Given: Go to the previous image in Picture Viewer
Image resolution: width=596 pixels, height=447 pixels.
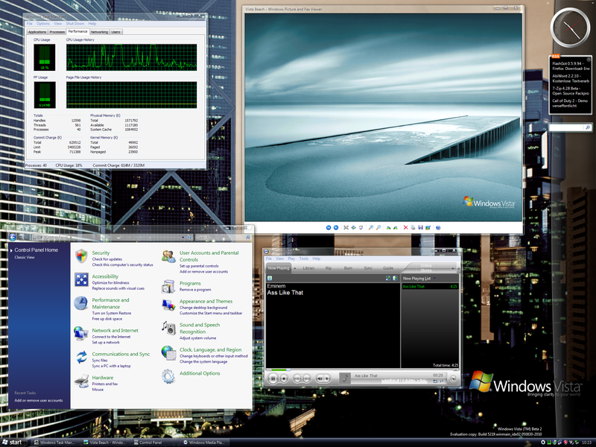Looking at the screenshot, I should [x=327, y=227].
